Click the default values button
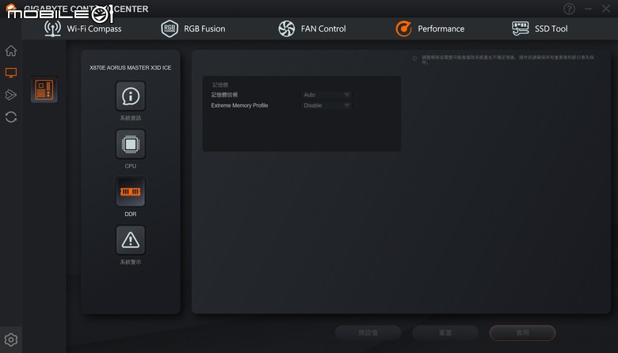The image size is (618, 353). coord(368,333)
